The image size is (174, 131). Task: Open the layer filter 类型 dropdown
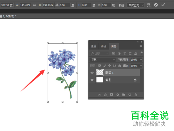point(100,54)
